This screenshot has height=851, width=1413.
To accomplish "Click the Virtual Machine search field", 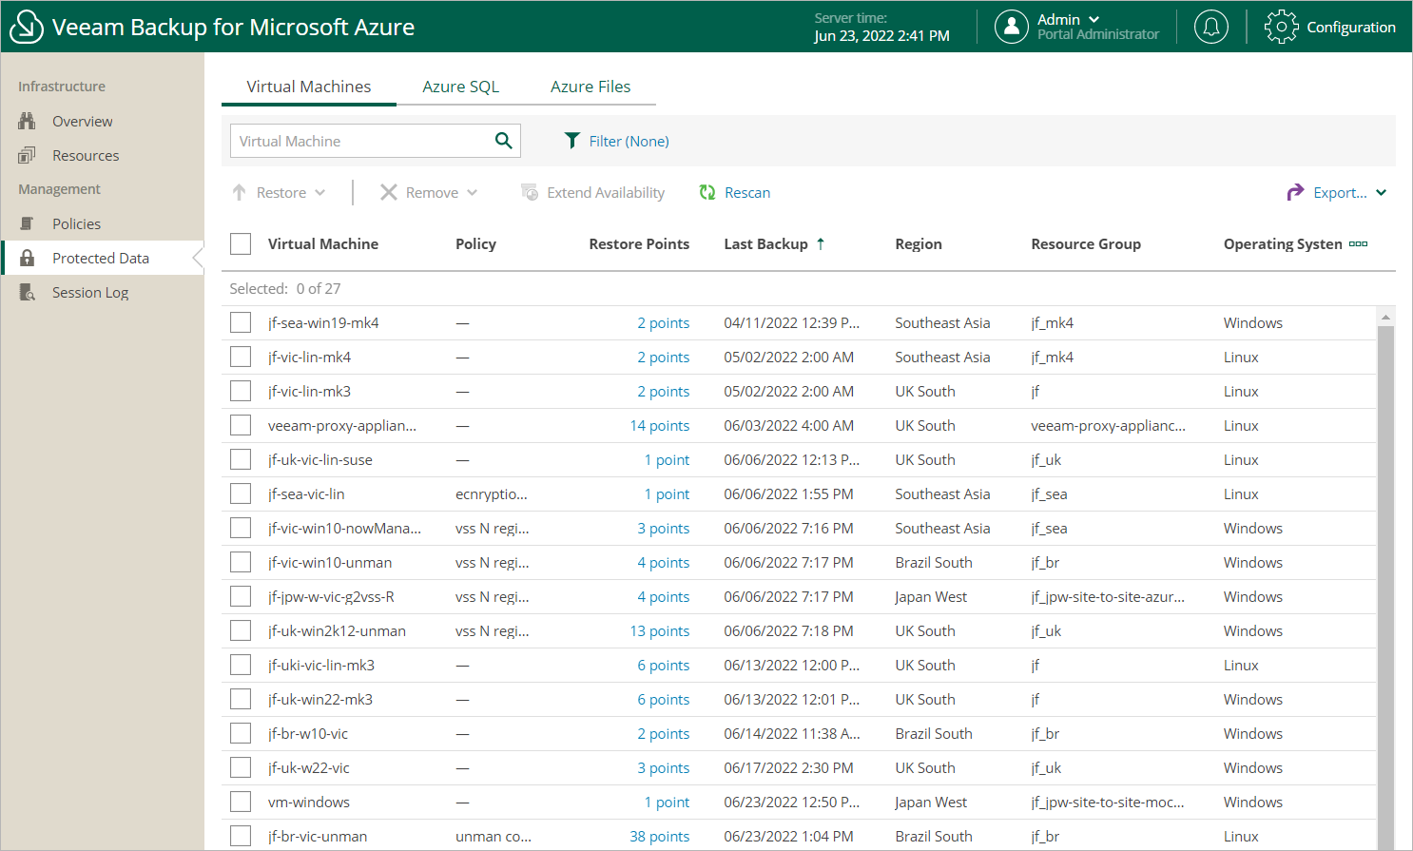I will point(359,141).
